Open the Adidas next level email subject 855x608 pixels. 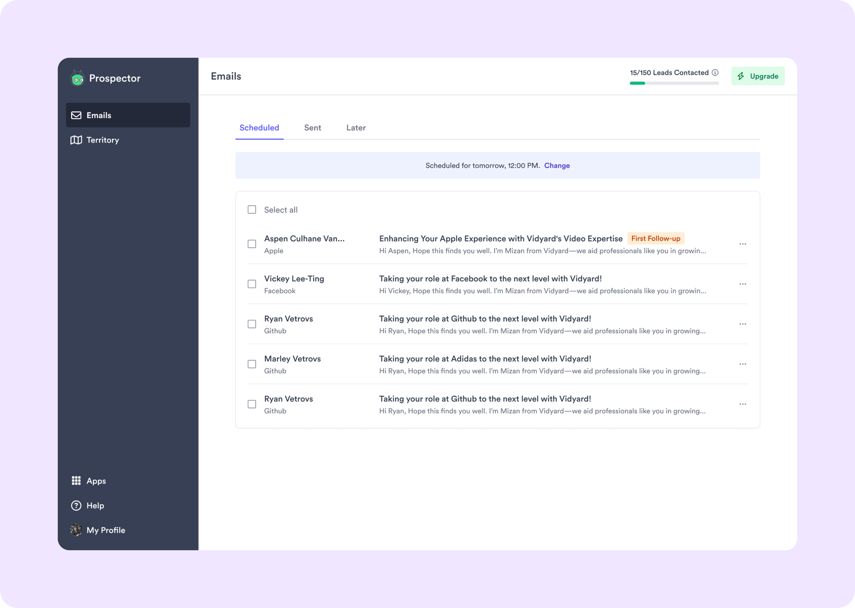(x=485, y=359)
